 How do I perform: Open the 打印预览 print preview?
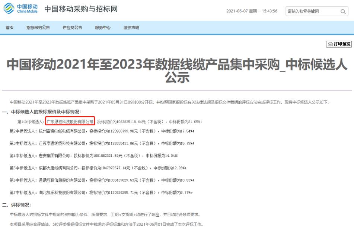(x=339, y=44)
